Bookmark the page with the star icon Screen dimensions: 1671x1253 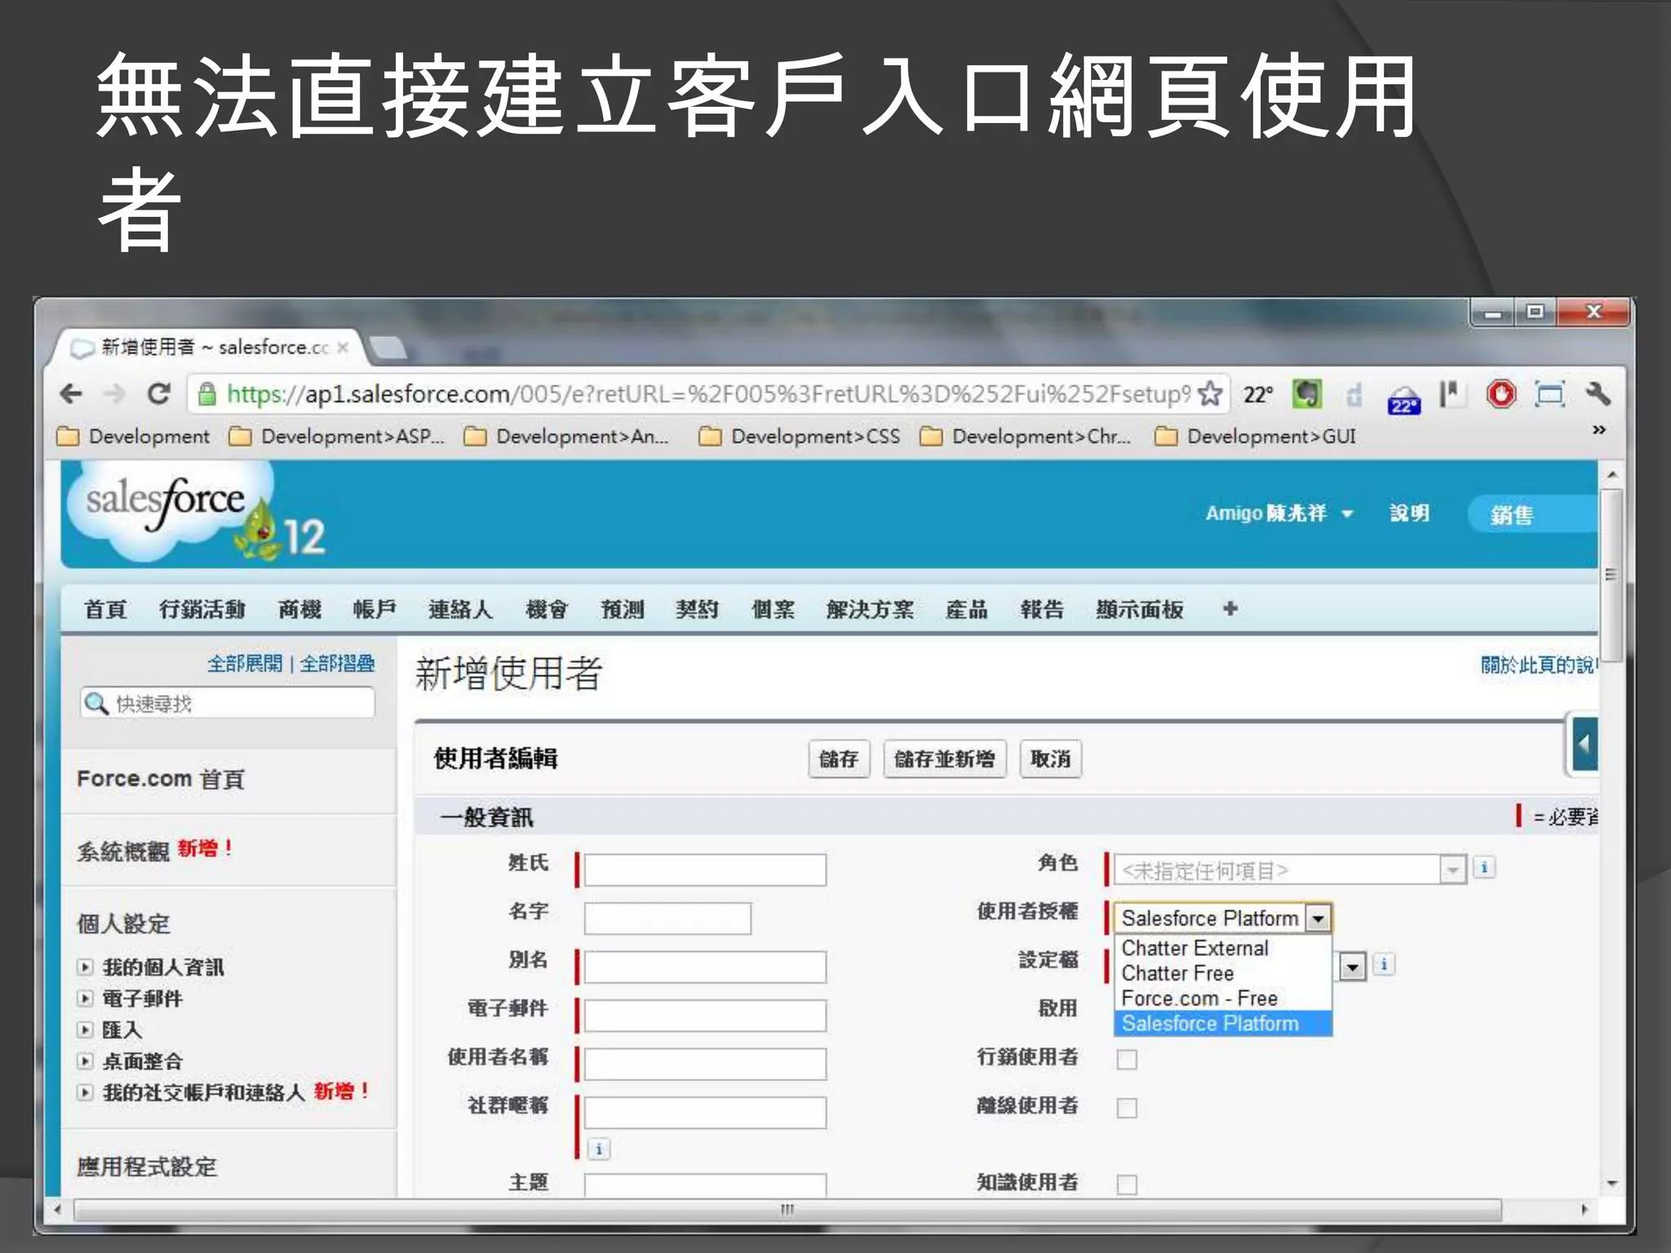click(x=1210, y=394)
